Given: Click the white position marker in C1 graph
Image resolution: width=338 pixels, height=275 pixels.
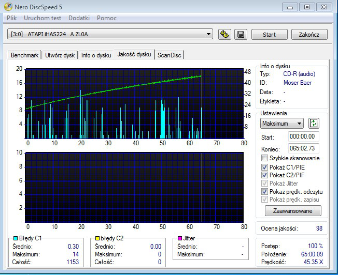Looking at the screenshot, I should [x=202, y=103].
